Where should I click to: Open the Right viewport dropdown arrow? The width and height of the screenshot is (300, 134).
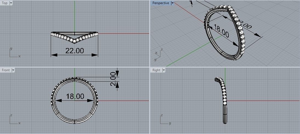164,70
